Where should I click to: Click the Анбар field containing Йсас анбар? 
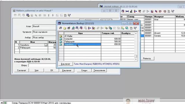[44, 38]
